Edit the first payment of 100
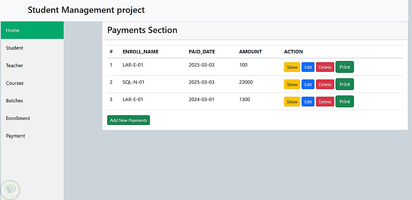The height and width of the screenshot is (200, 412). click(x=308, y=67)
